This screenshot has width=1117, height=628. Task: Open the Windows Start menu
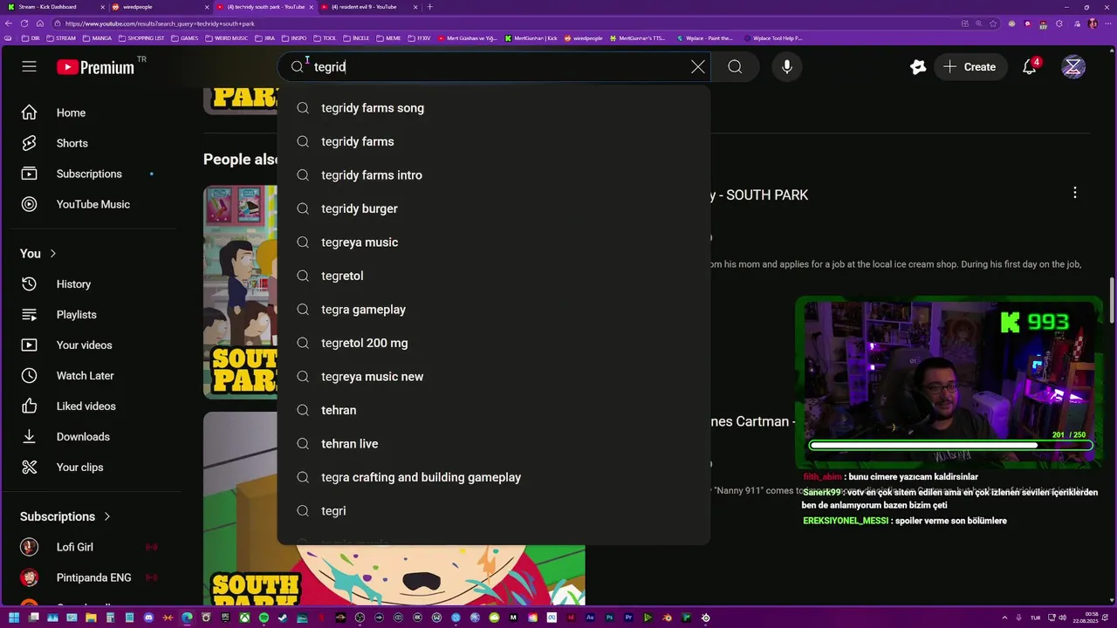pos(14,618)
